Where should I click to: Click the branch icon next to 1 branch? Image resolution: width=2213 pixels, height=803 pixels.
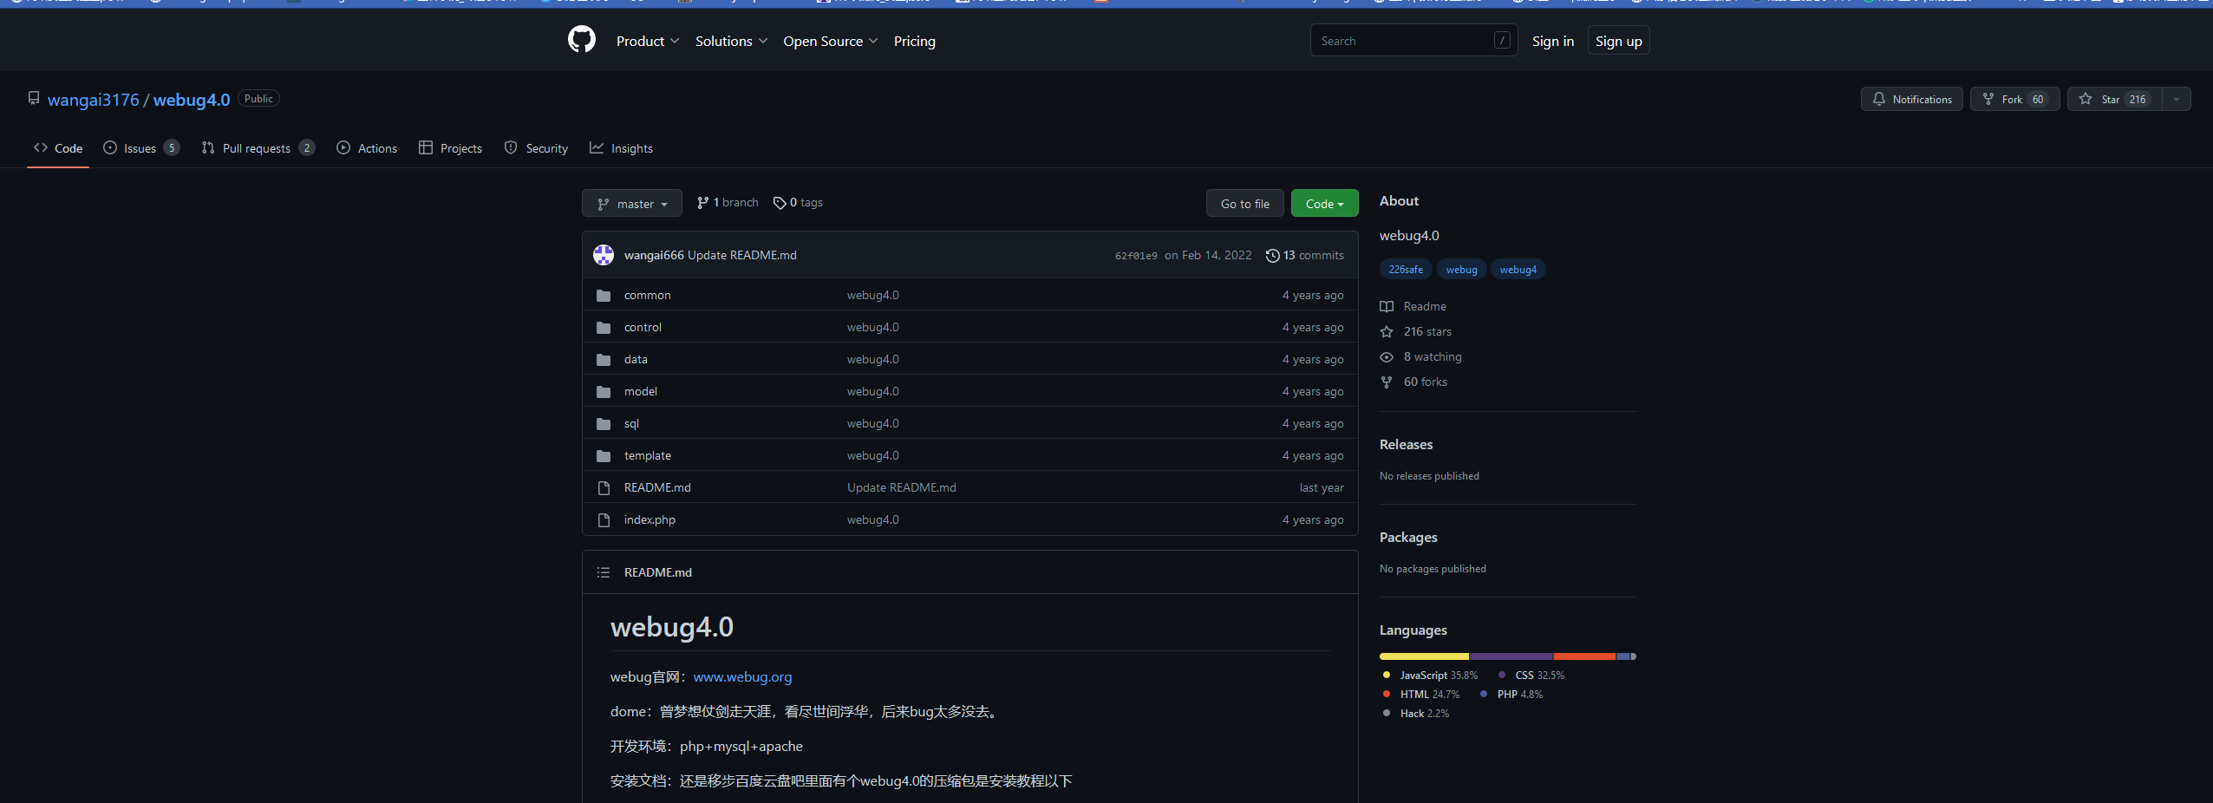(703, 202)
